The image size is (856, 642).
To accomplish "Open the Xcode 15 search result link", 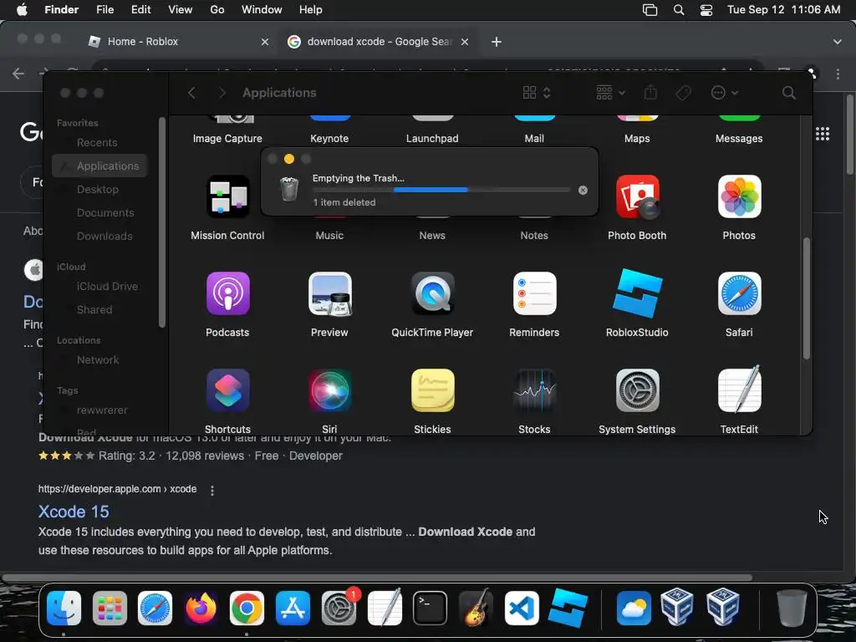I will pyautogui.click(x=74, y=512).
